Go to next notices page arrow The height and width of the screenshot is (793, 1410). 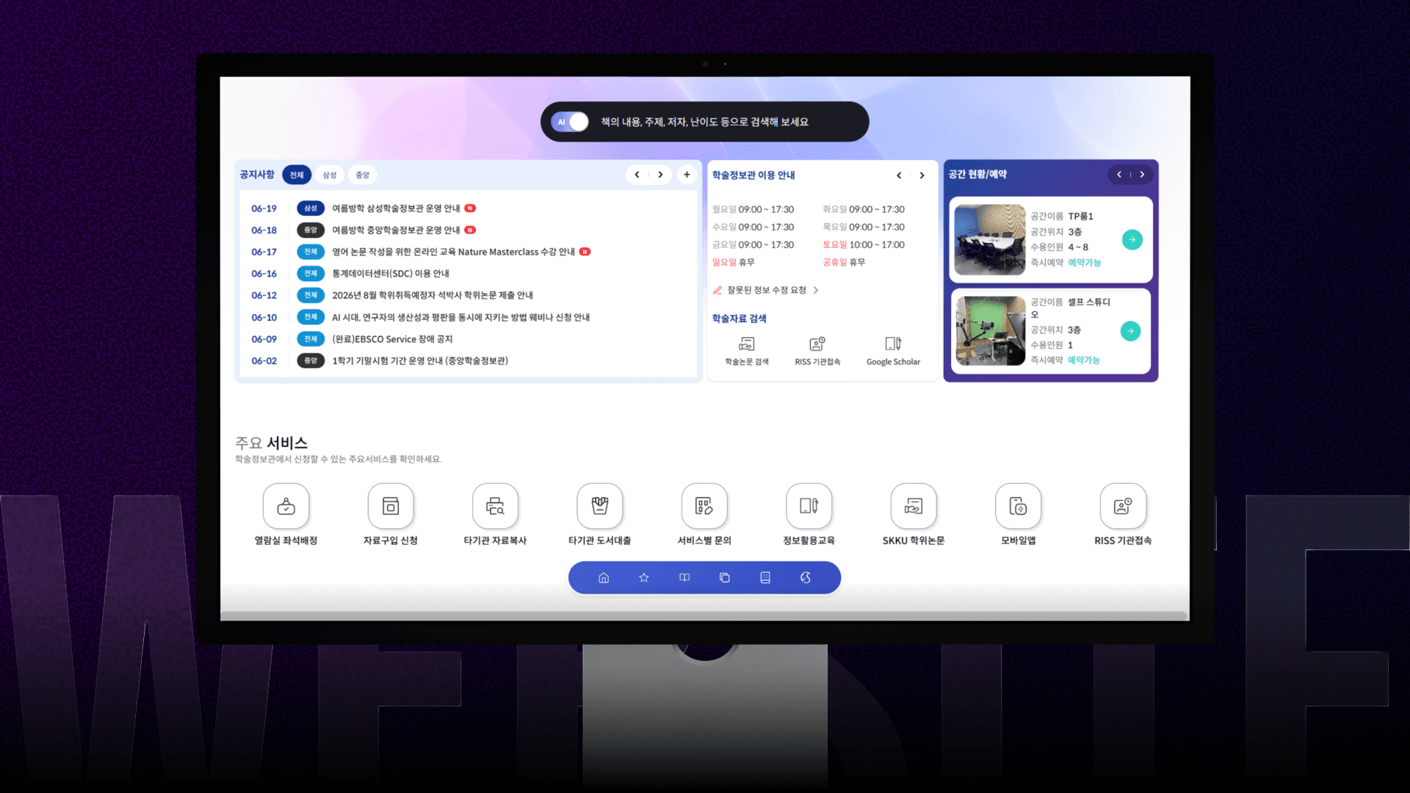coord(660,175)
